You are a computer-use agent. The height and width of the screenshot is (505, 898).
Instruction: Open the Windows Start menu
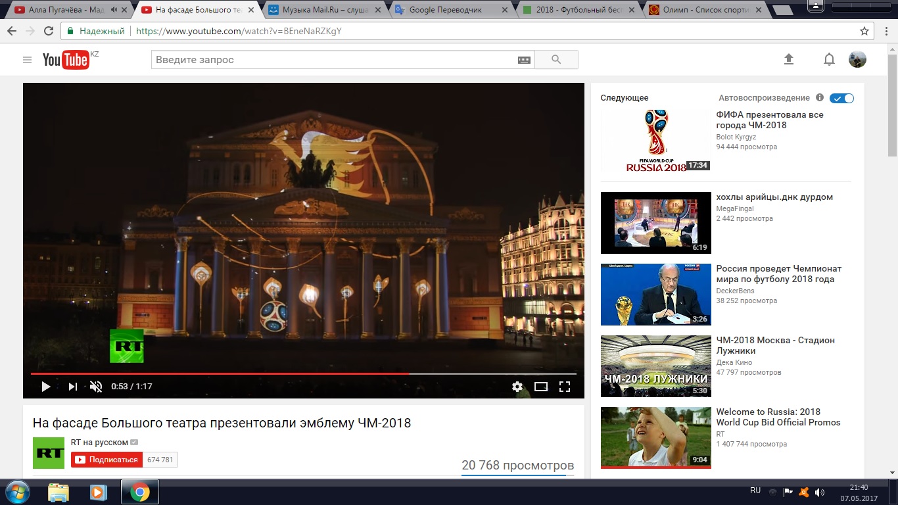pos(17,492)
